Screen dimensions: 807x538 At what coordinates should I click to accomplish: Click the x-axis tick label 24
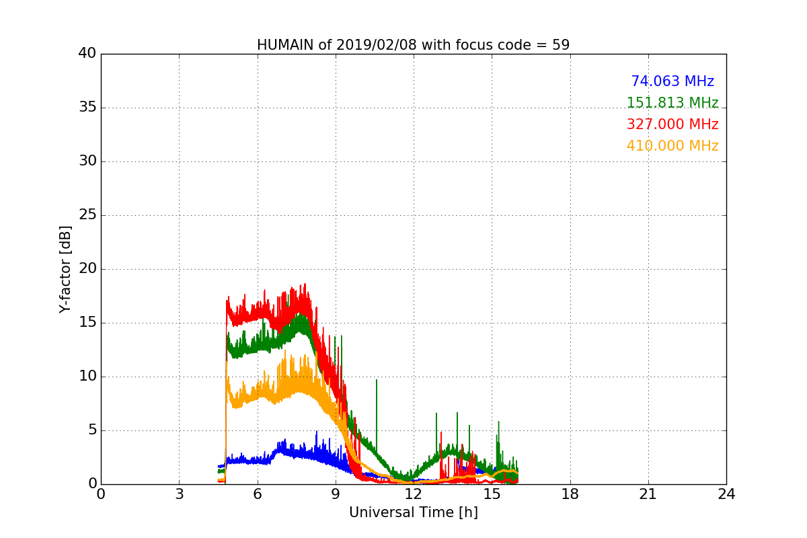726,494
